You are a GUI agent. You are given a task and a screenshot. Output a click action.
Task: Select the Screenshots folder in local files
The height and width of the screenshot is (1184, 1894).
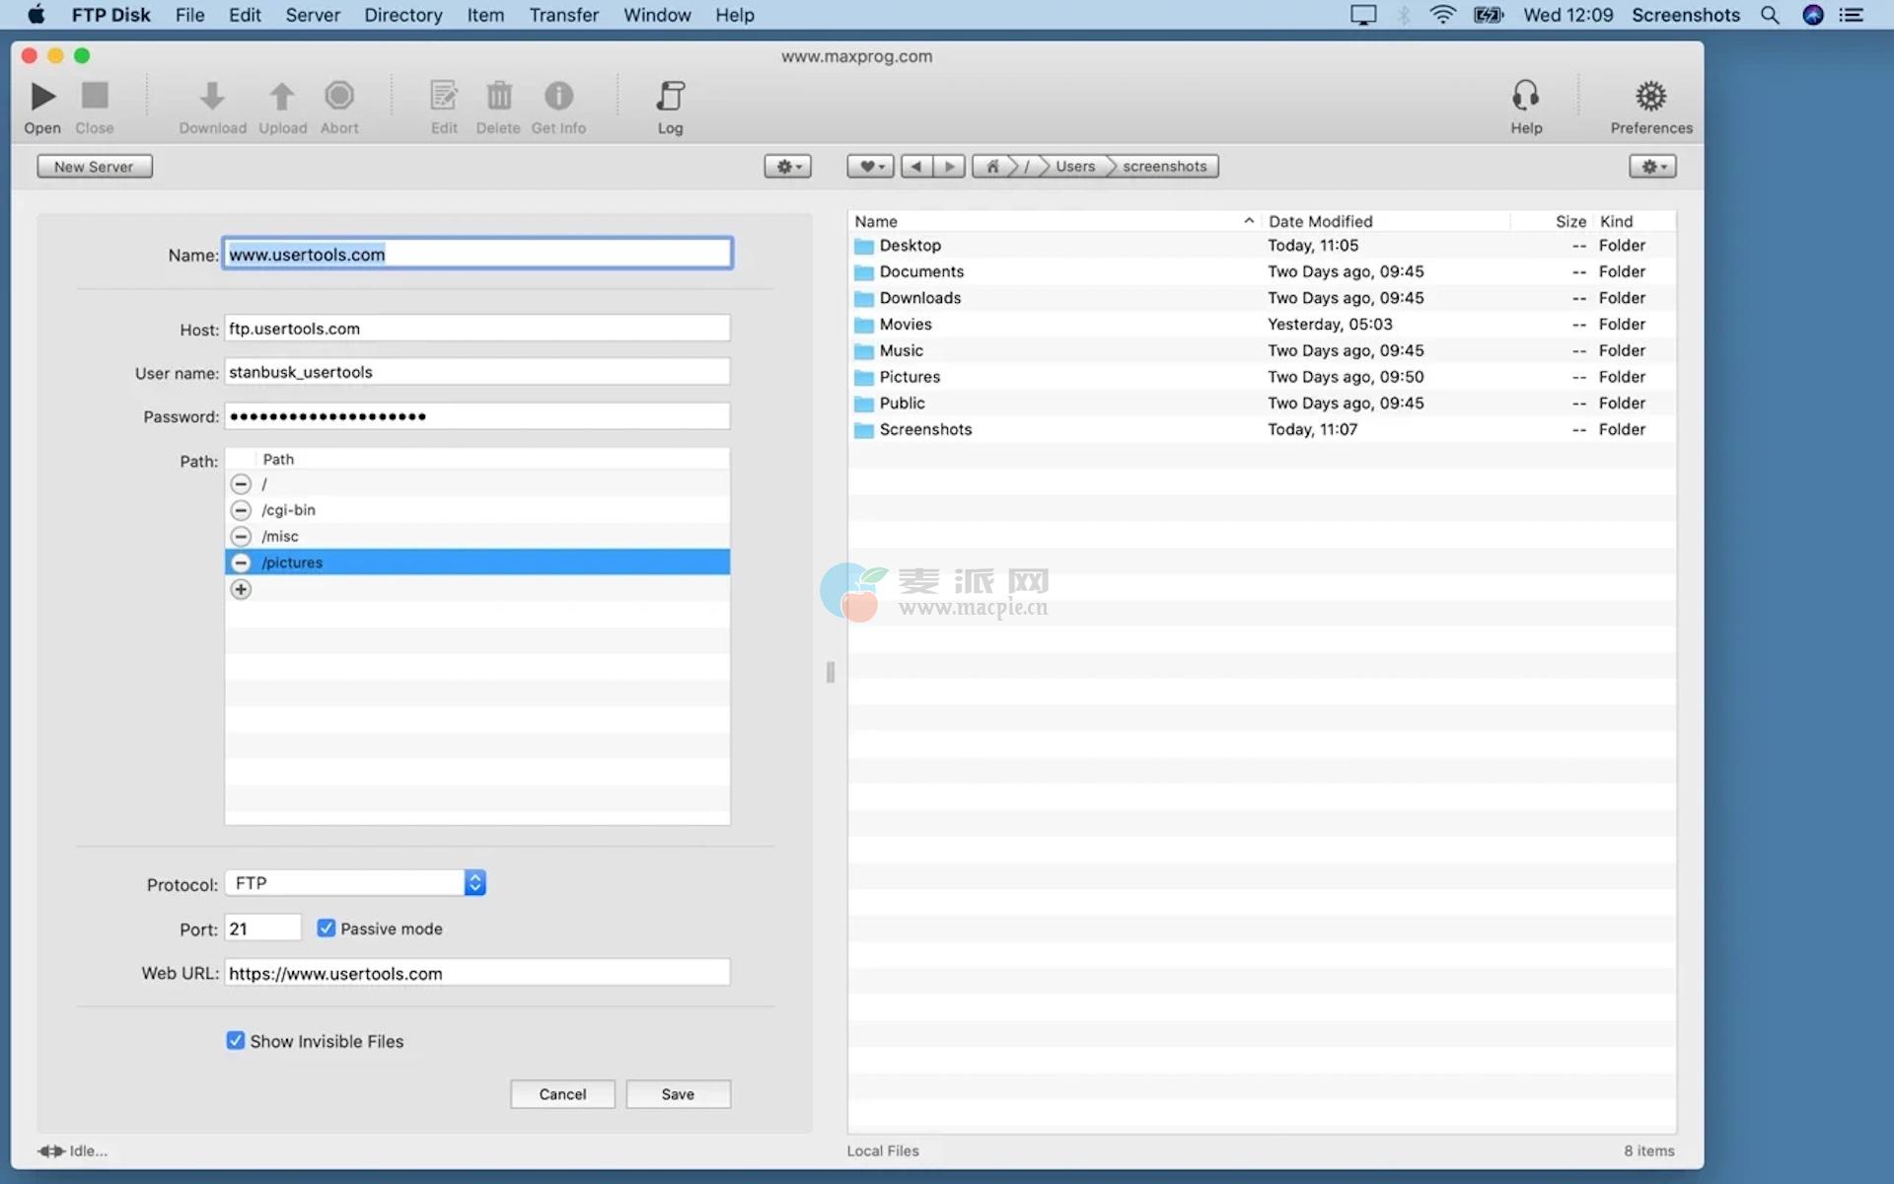coord(925,429)
